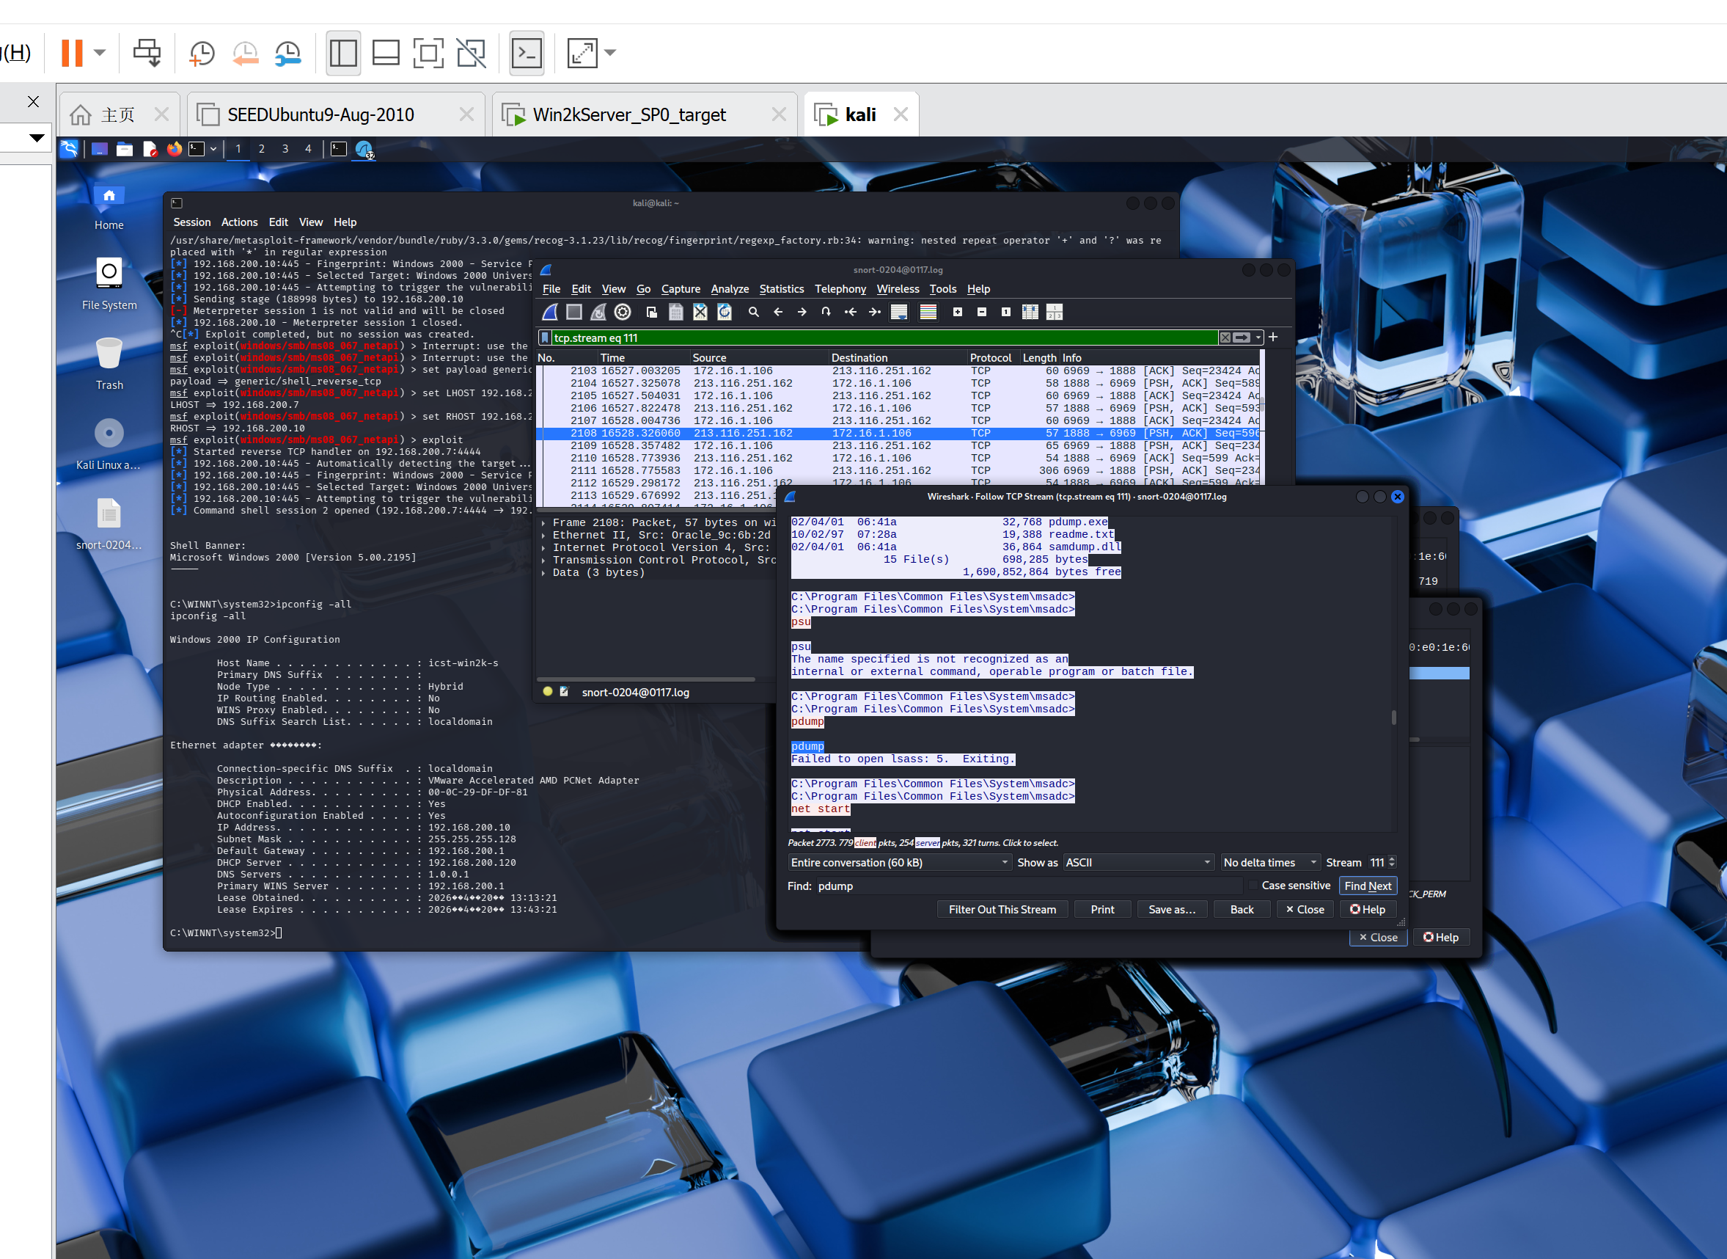Click Filter Out This Stream button
Screen dimensions: 1727x1259
[1001, 909]
